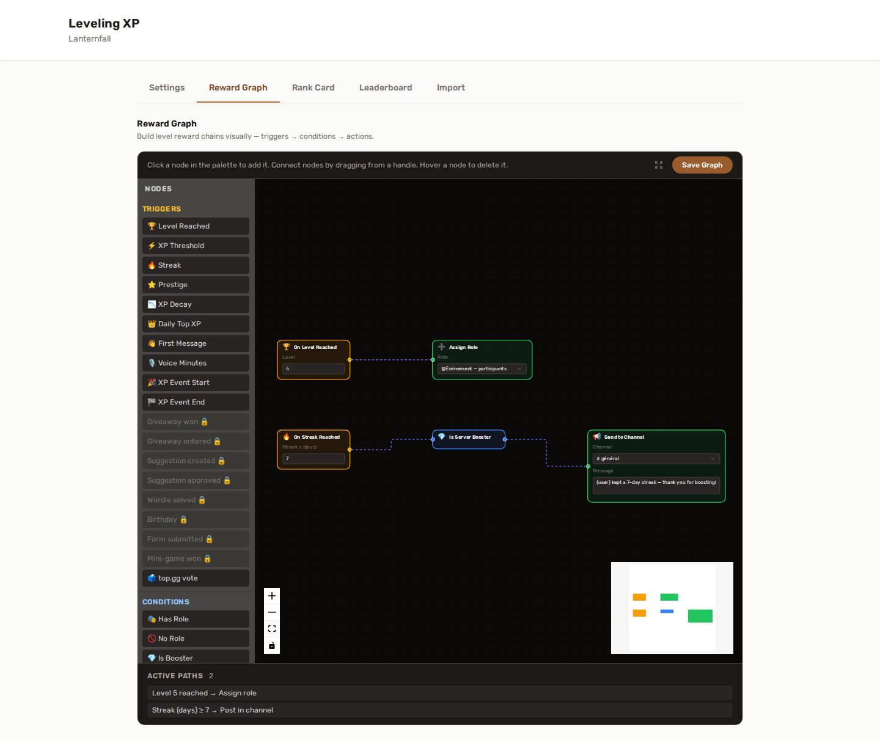This screenshot has width=880, height=740.
Task: Add the Has Role condition node
Action: click(196, 619)
